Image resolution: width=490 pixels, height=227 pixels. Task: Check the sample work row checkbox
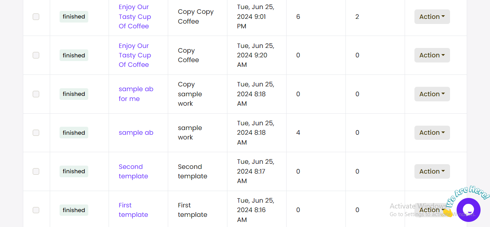tap(36, 133)
